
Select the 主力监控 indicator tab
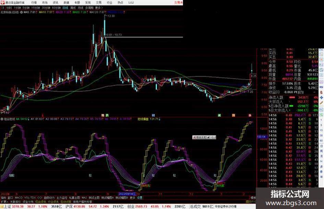(62, 198)
